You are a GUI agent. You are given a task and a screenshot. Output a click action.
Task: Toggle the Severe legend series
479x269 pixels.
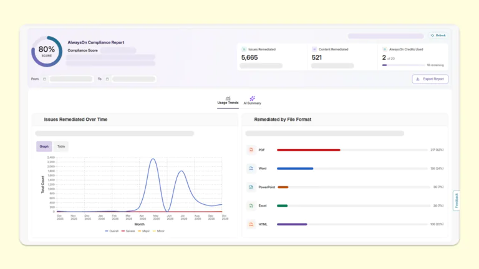[128, 231]
